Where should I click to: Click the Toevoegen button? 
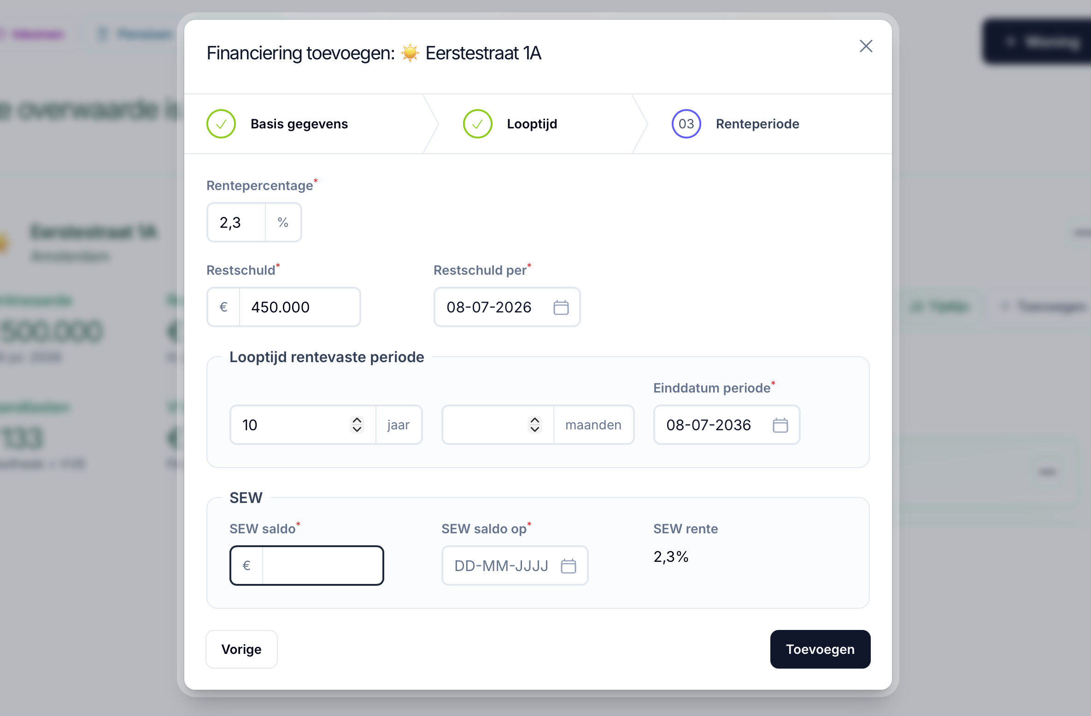click(x=820, y=649)
